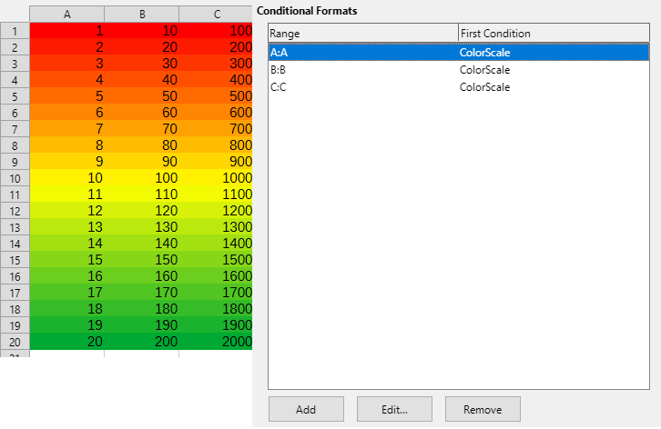Click the Range column header
661x429 pixels.
click(362, 34)
